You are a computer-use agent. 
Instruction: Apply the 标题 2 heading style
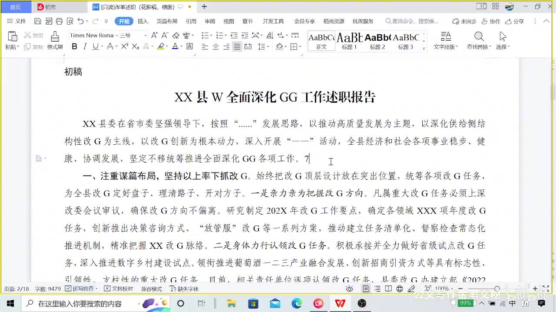(377, 41)
